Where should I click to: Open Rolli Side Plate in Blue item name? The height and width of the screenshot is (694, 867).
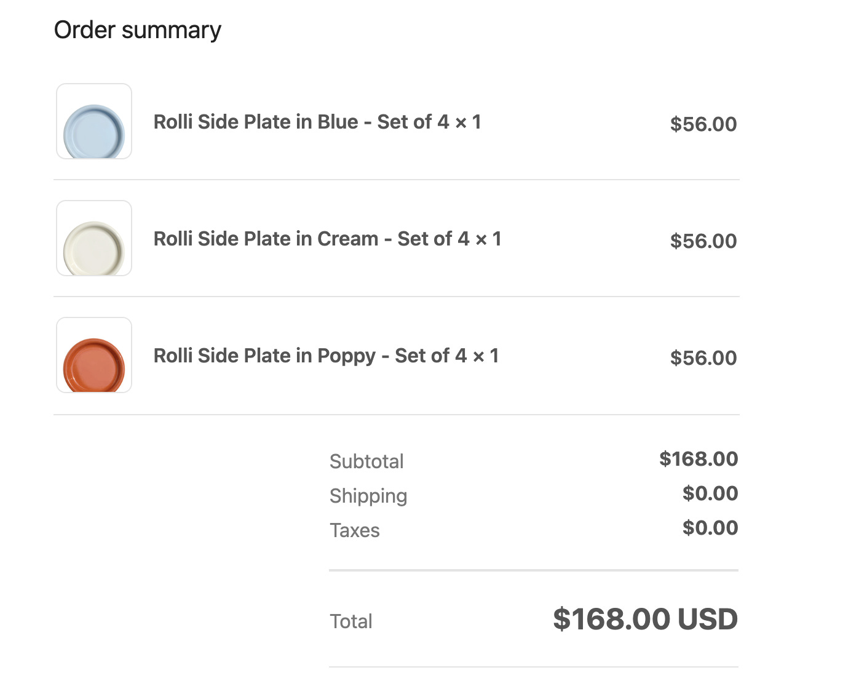tap(317, 122)
